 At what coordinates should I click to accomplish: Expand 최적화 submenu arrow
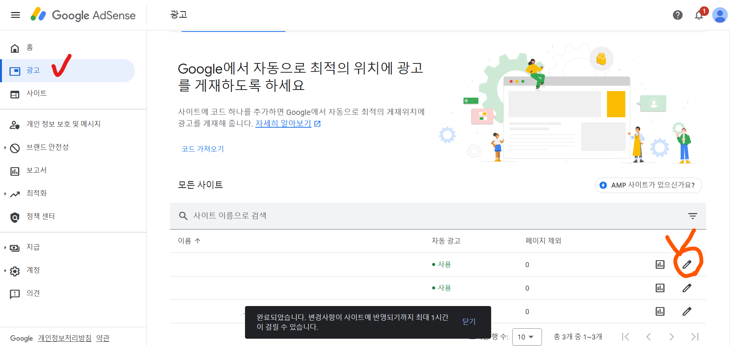click(5, 194)
